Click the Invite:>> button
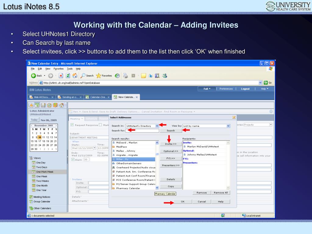Screen dimensions: 312x234 coord(171,144)
